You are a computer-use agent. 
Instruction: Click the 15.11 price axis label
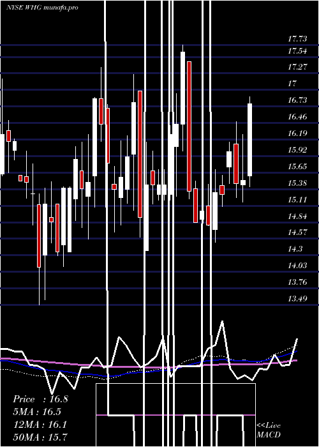click(x=297, y=199)
